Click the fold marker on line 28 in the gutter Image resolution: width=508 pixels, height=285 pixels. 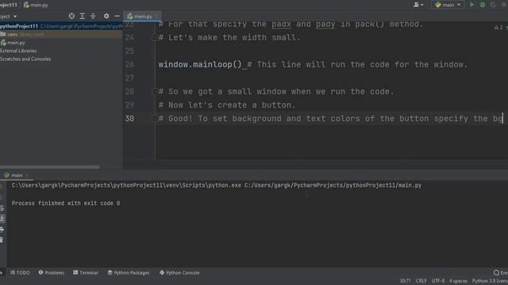(x=154, y=92)
